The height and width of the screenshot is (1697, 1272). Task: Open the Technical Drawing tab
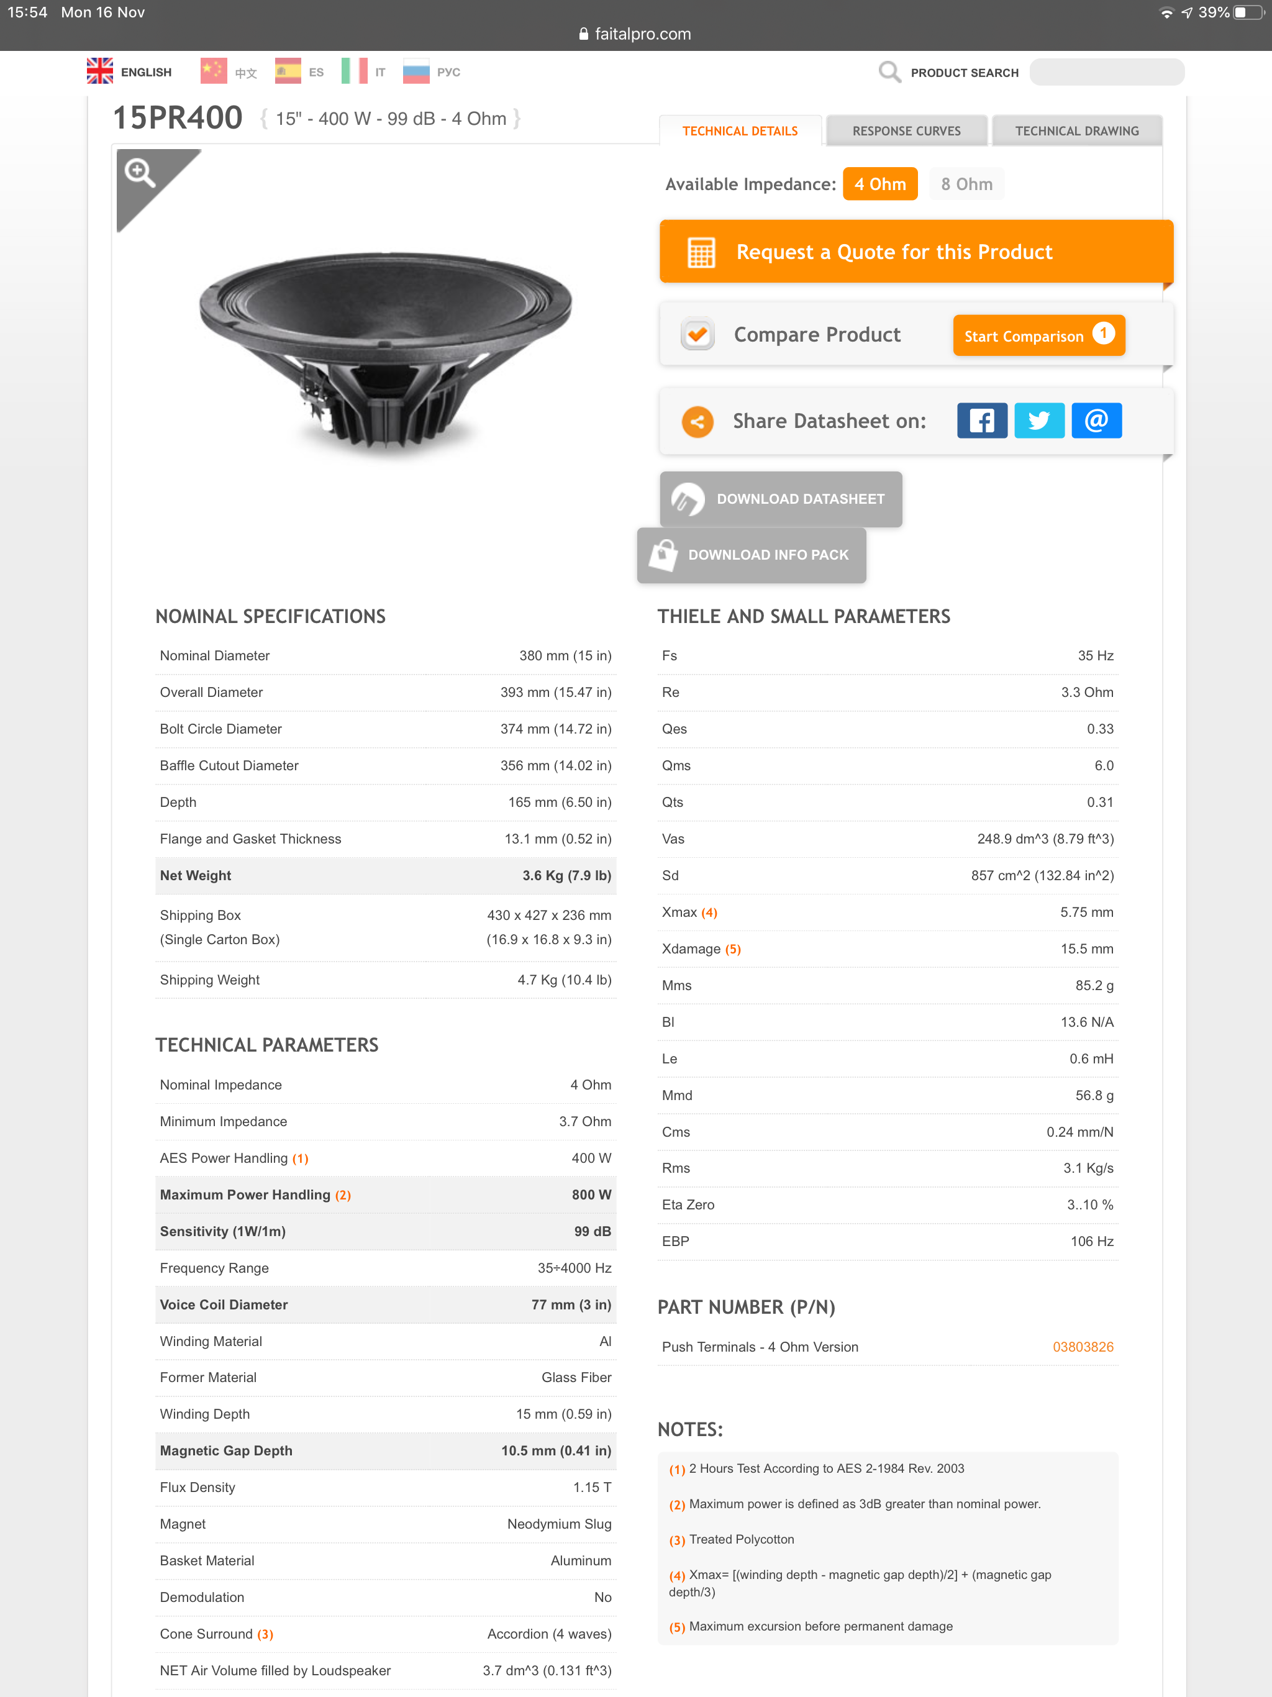(1076, 130)
